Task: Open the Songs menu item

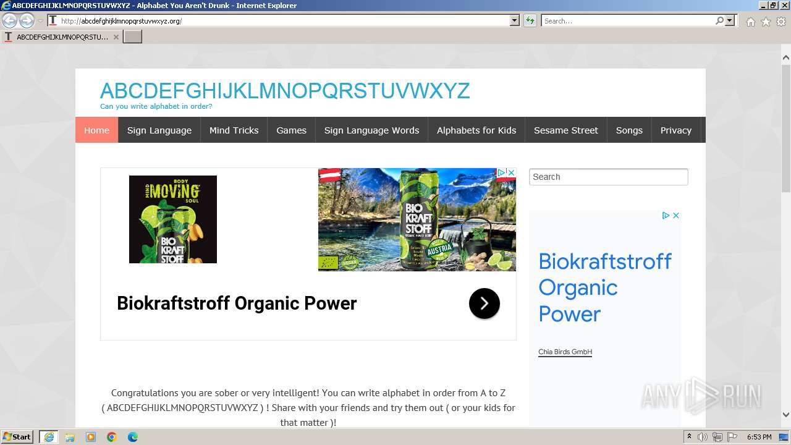Action: click(x=629, y=130)
